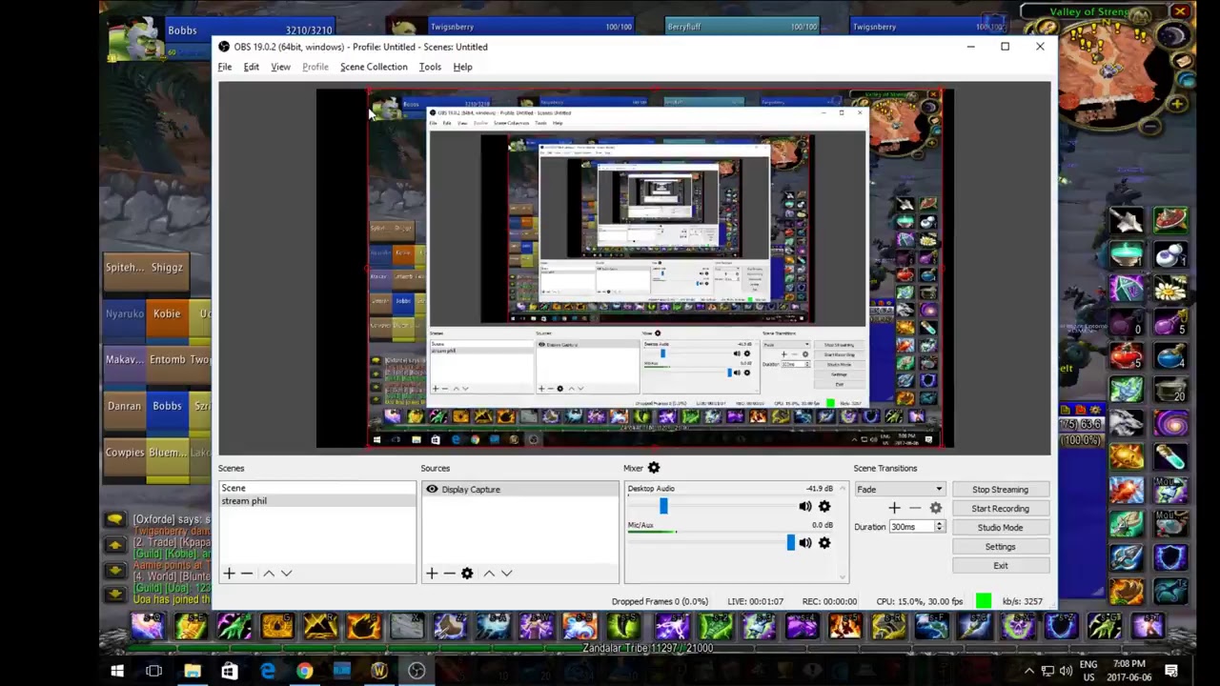
Task: Open the Edit menu
Action: coord(252,67)
